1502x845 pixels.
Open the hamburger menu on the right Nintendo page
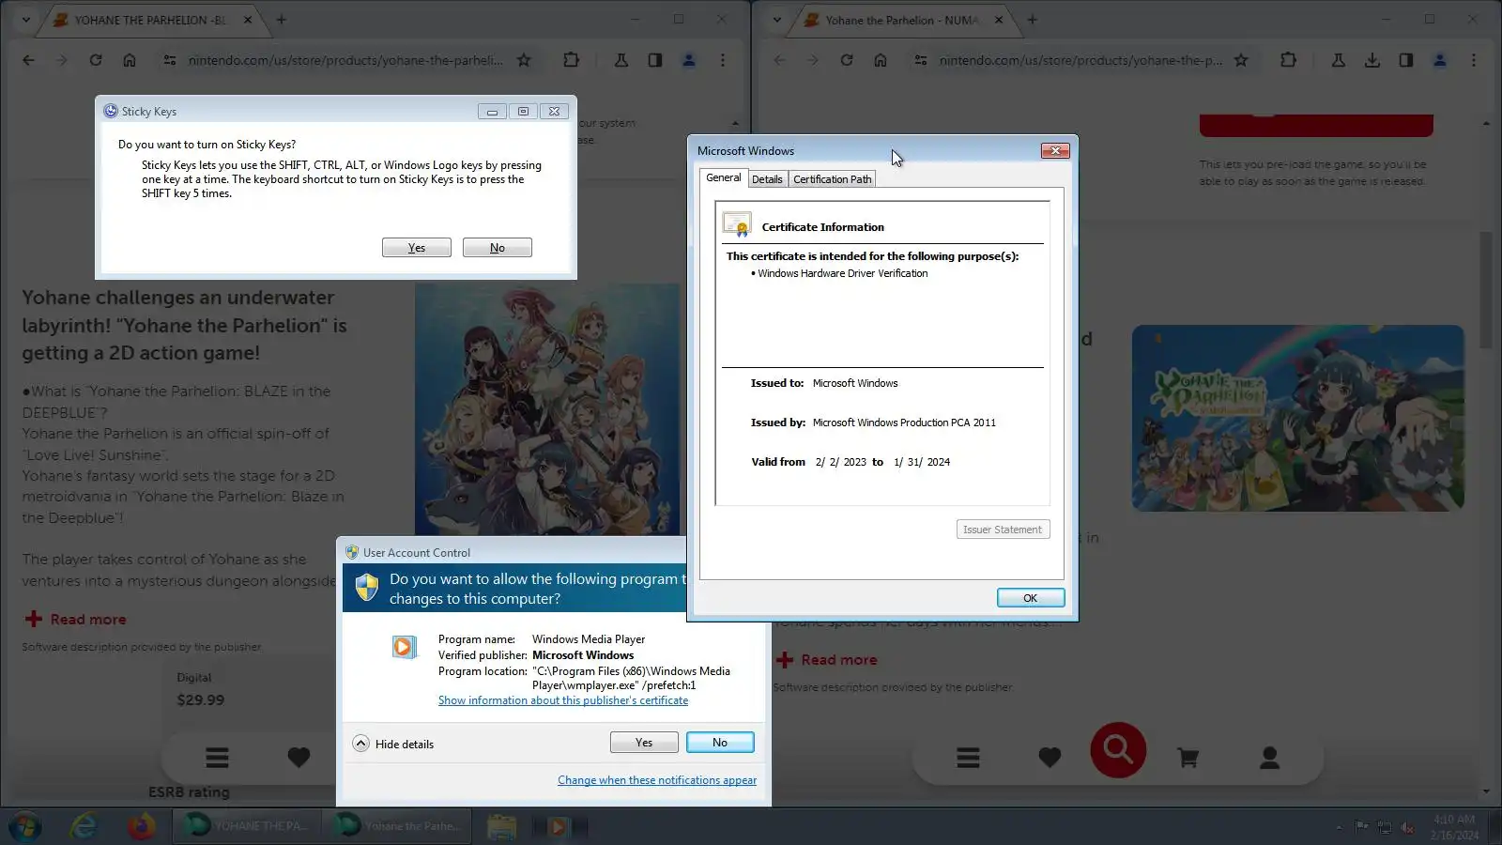[x=969, y=758]
